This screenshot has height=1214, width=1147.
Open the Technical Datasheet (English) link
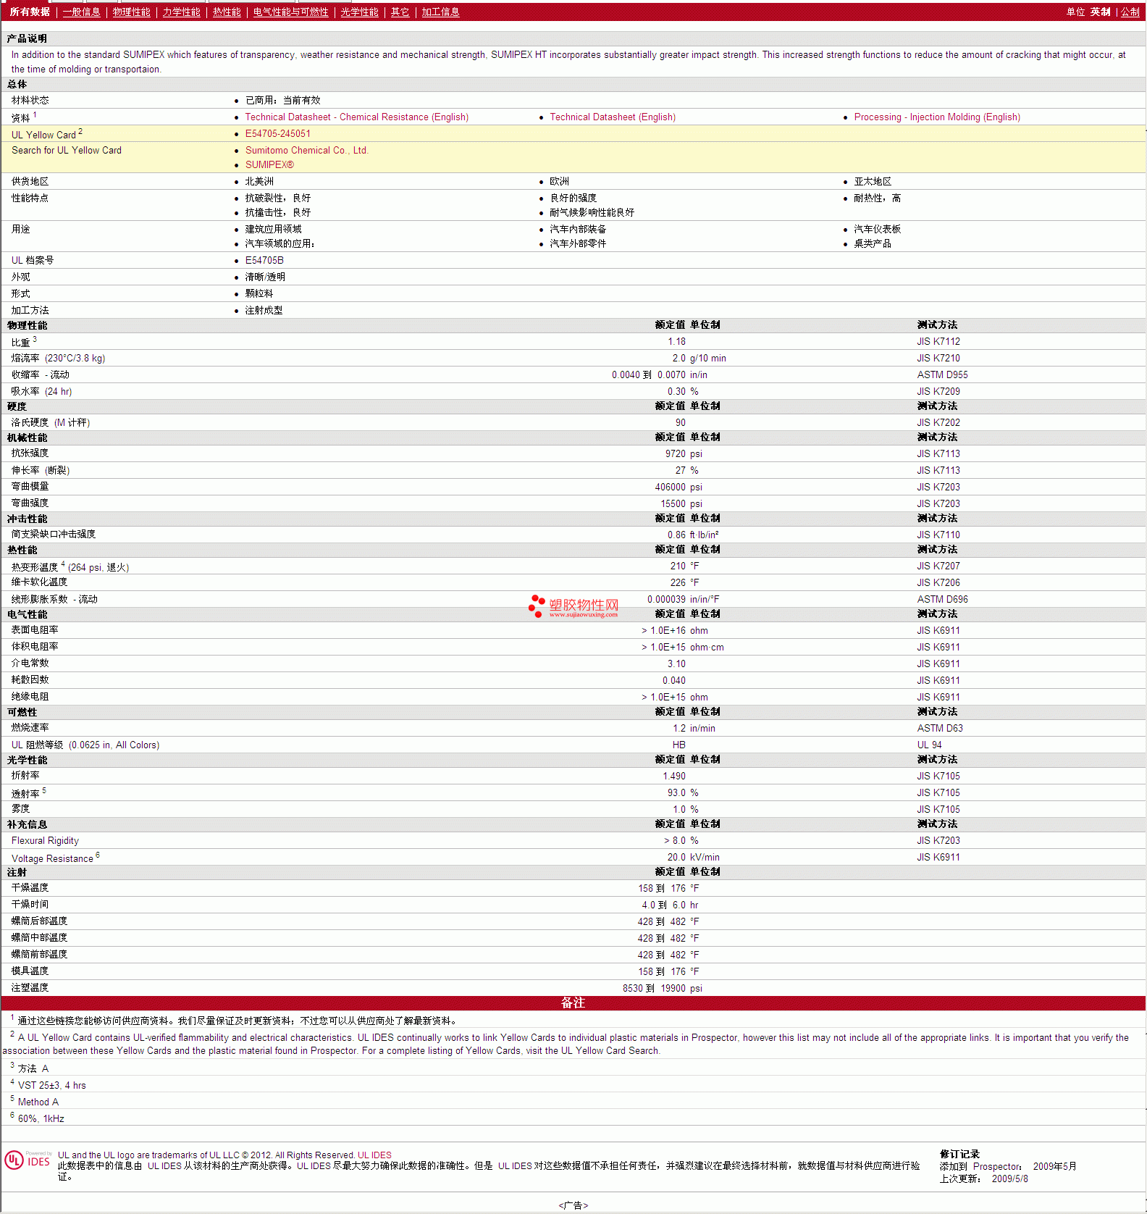pyautogui.click(x=613, y=117)
